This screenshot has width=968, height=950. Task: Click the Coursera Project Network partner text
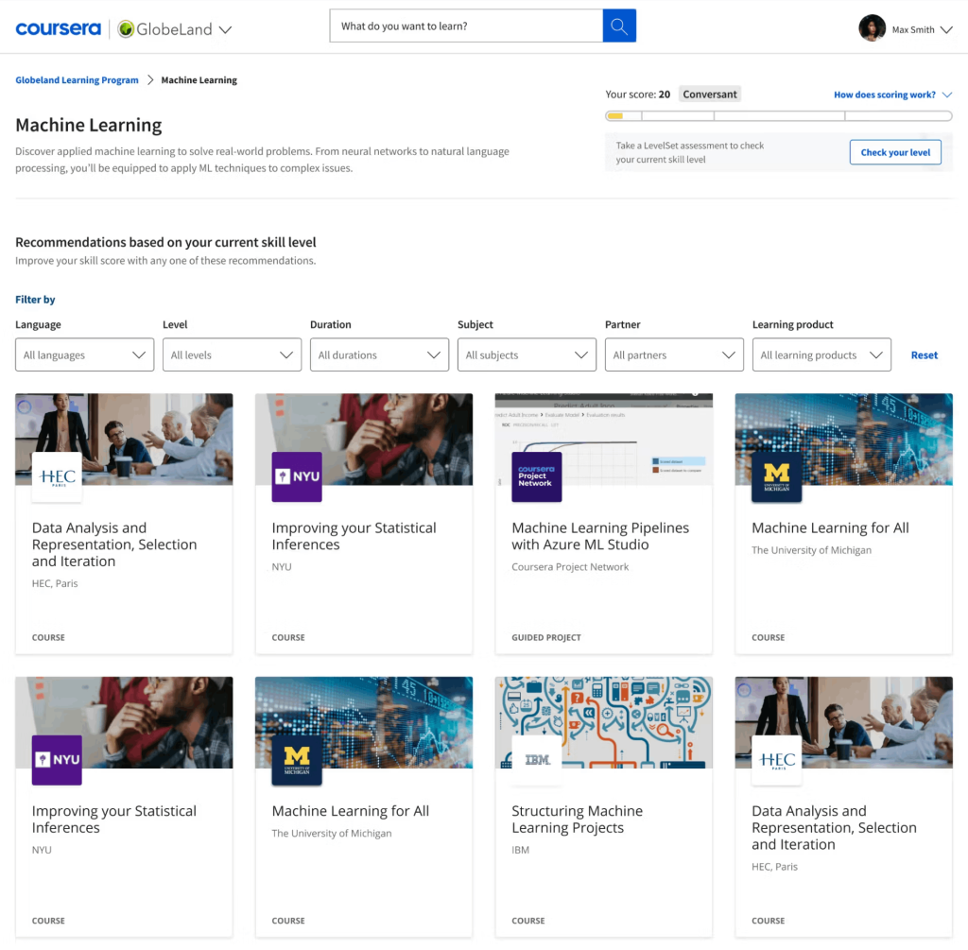point(570,567)
